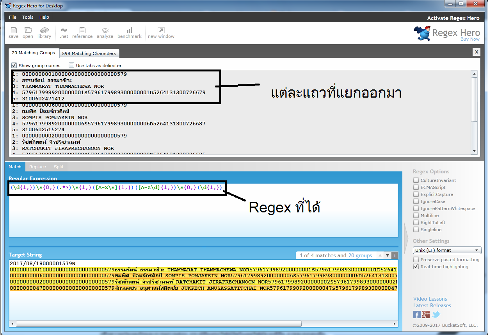Viewport: 489px width, 335px height.
Task: Open the regex library
Action: point(44,33)
